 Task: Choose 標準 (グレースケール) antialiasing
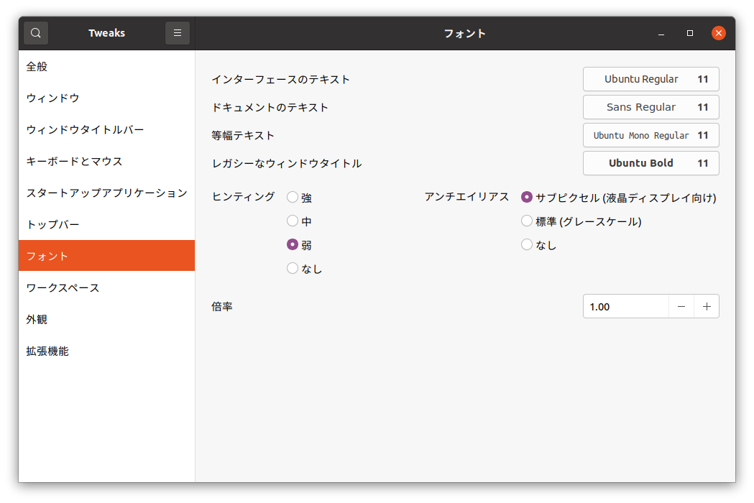[527, 221]
